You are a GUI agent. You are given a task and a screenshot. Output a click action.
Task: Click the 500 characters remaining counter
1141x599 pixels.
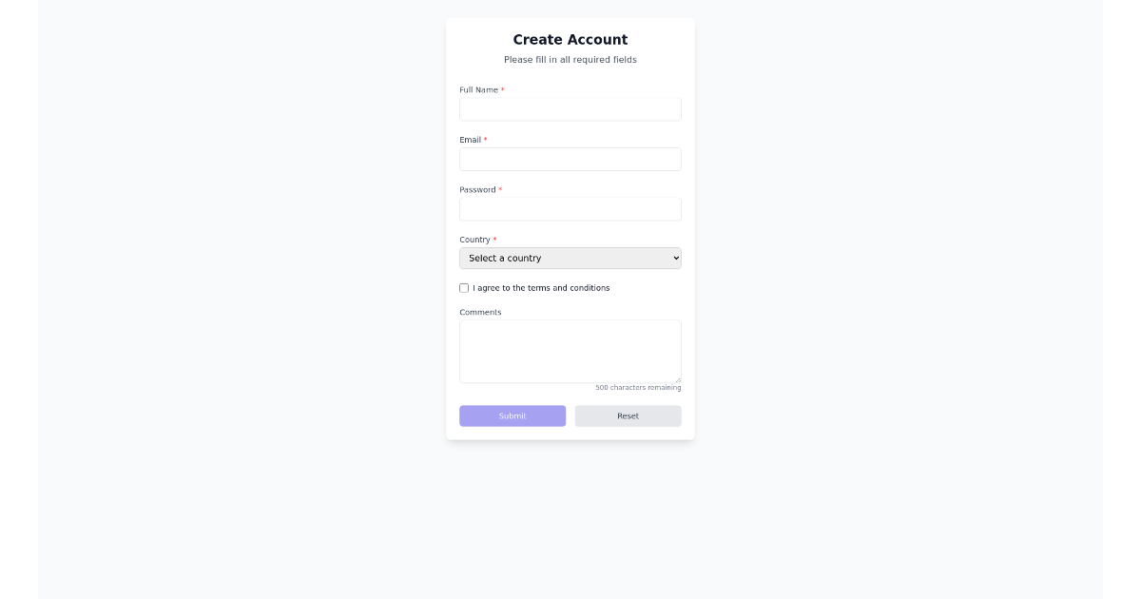pos(638,387)
